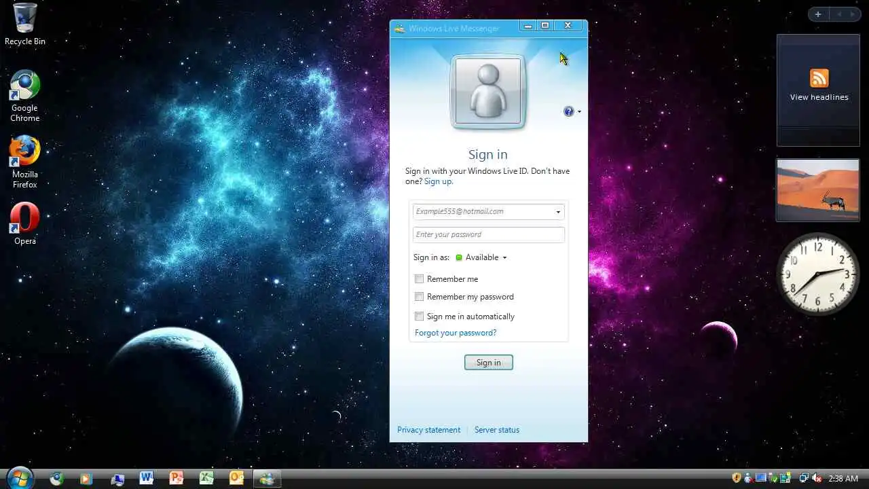Screen dimensions: 869x489
Task: Check the Remember me checkbox
Action: click(420, 279)
